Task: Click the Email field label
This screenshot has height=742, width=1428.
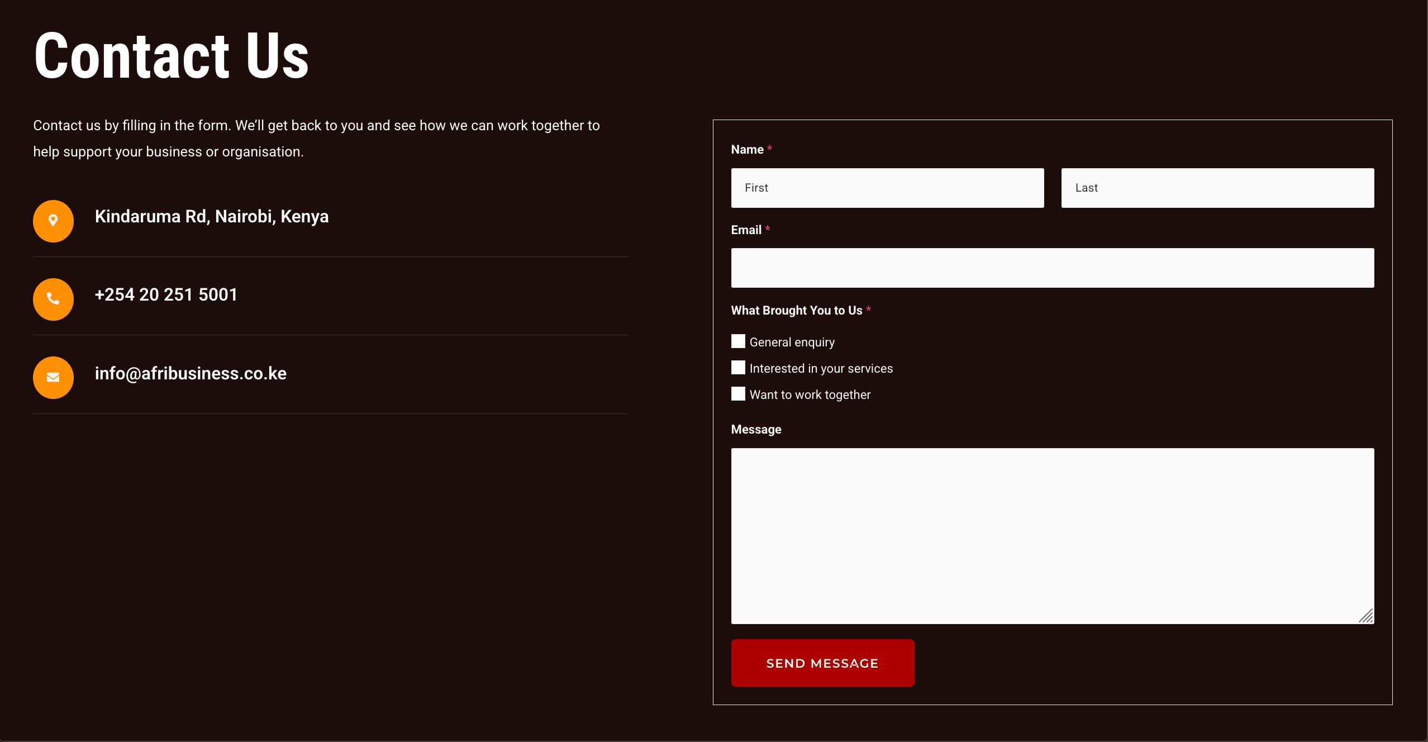Action: coord(746,230)
